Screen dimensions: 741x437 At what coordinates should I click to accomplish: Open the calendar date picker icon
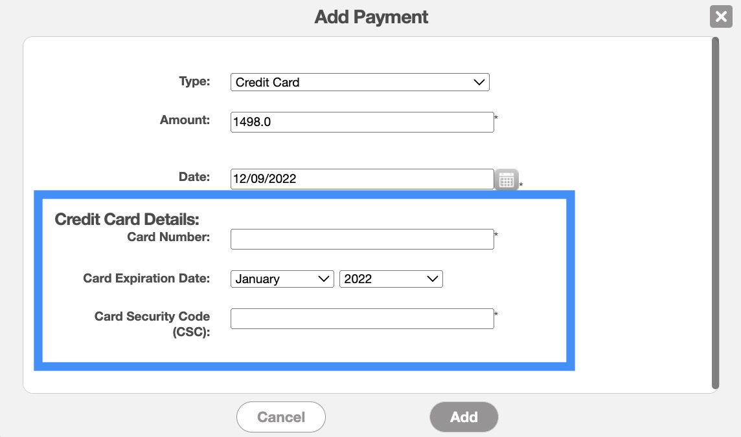coord(507,179)
